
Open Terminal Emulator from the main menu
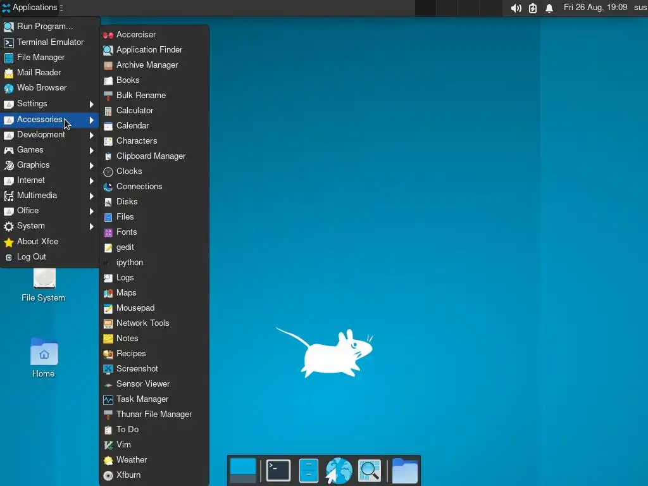[x=49, y=42]
